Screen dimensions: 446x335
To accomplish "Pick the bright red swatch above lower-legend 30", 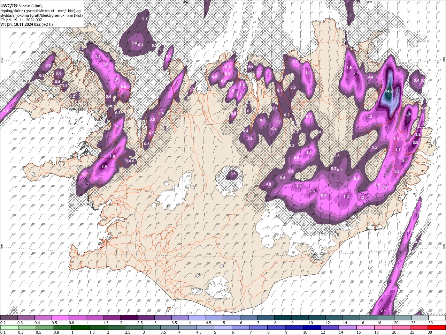I will pyautogui.click(x=437, y=327).
